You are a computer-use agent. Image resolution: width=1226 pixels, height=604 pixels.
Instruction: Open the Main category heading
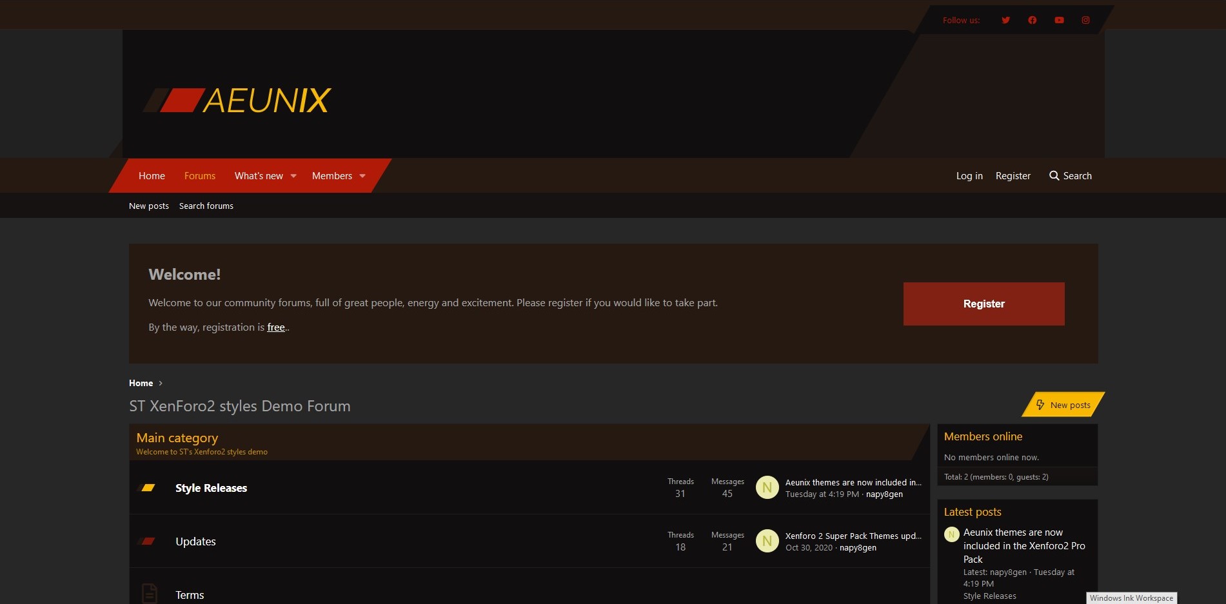(177, 438)
